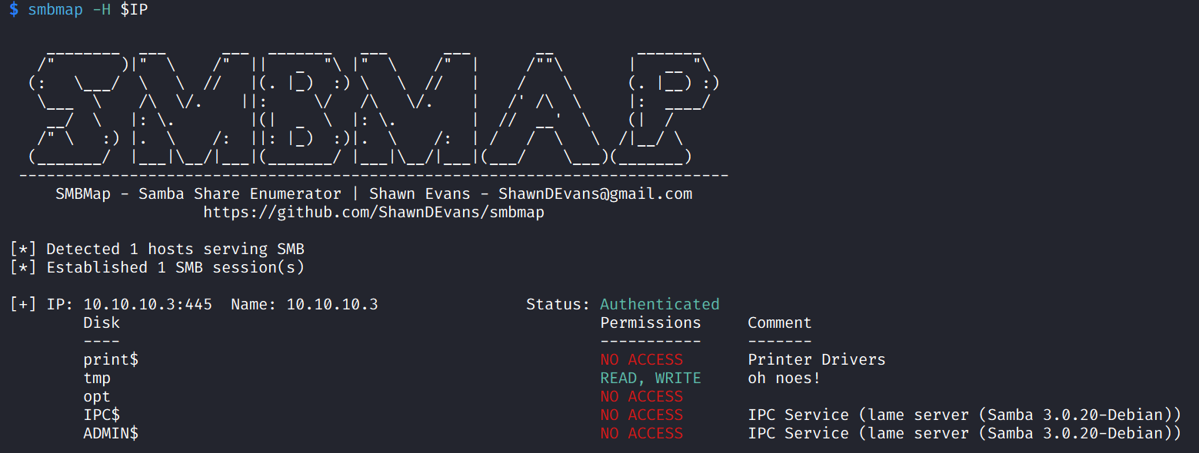1199x453 pixels.
Task: Click the Comment column header
Action: coord(780,322)
